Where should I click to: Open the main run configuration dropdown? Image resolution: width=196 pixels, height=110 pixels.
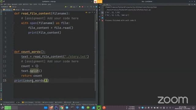point(73,7)
